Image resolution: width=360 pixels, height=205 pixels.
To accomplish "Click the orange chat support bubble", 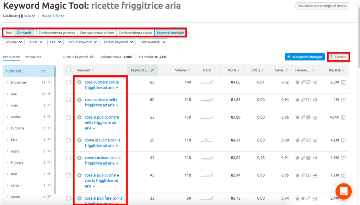I will 343,191.
